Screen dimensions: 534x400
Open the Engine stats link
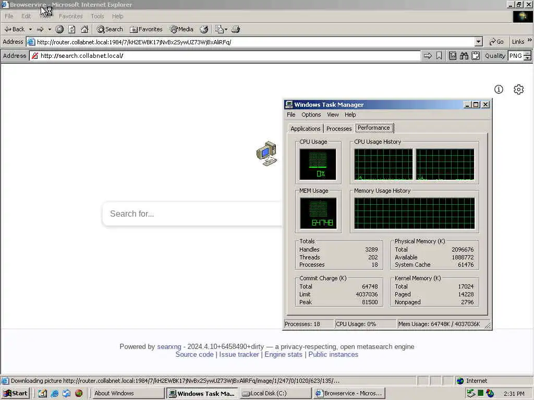(x=283, y=354)
